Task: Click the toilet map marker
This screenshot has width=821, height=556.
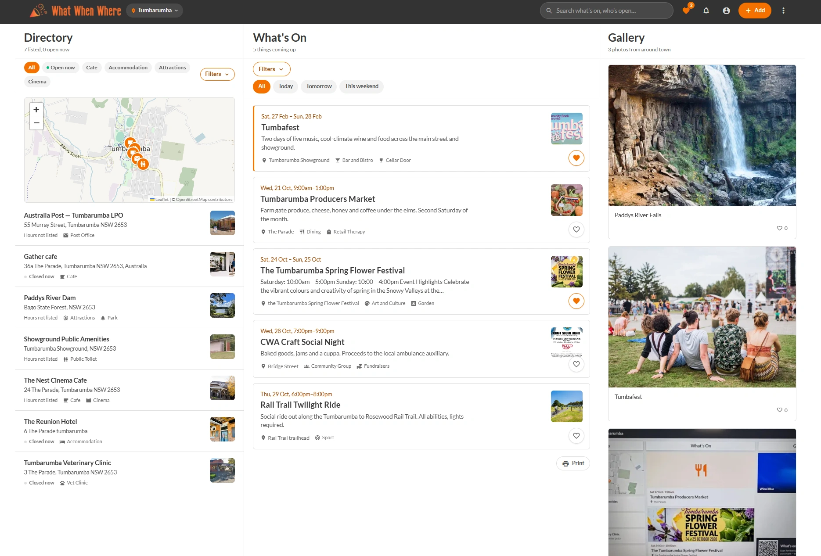Action: [x=143, y=164]
